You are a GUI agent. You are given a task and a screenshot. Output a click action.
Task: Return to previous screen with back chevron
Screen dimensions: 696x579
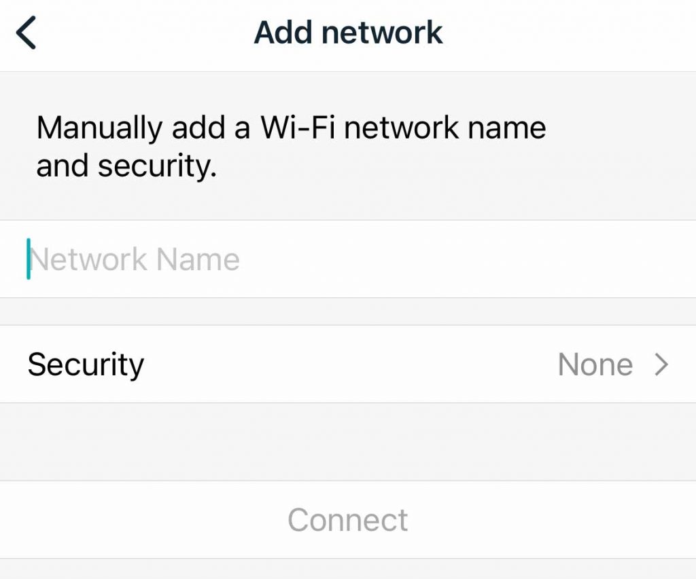tap(26, 33)
